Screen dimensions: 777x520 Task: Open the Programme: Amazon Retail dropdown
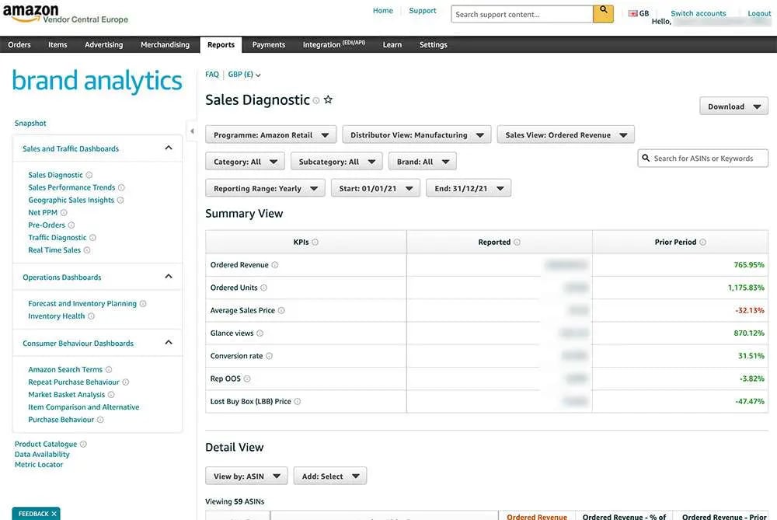(271, 134)
